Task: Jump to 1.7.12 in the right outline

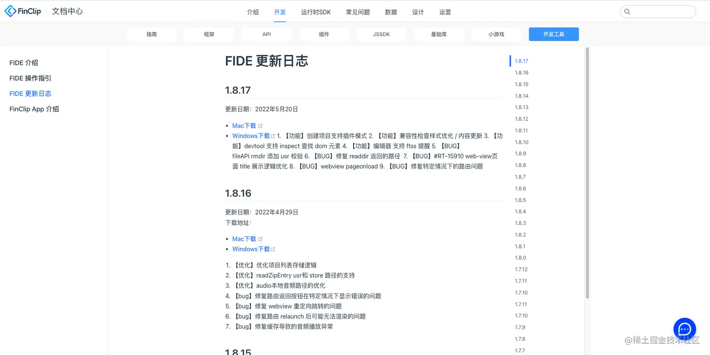Action: click(521, 270)
